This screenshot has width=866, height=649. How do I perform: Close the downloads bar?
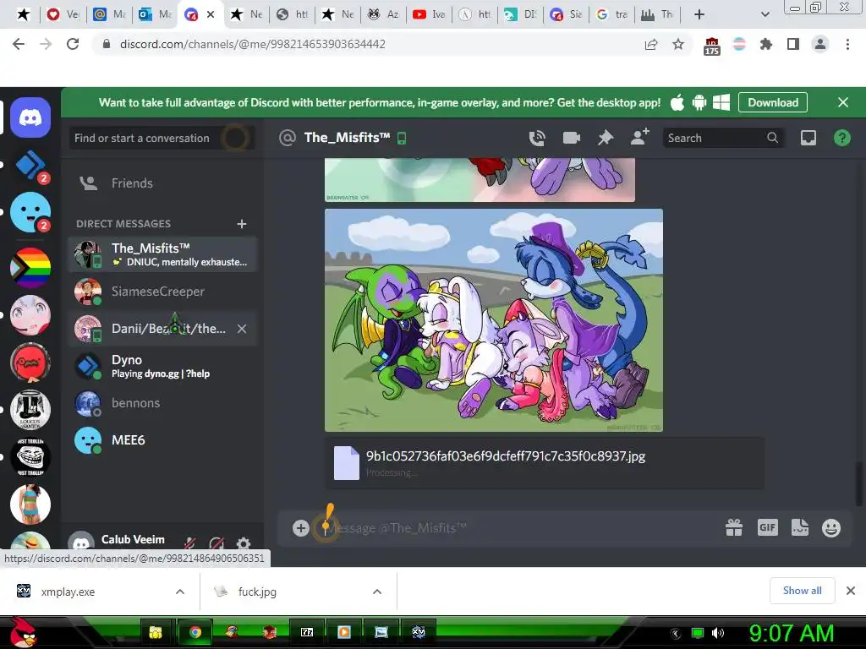coord(851,591)
